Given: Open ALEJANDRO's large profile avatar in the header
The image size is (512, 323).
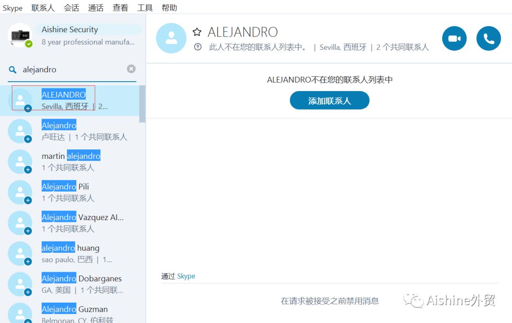Looking at the screenshot, I should click(x=171, y=38).
